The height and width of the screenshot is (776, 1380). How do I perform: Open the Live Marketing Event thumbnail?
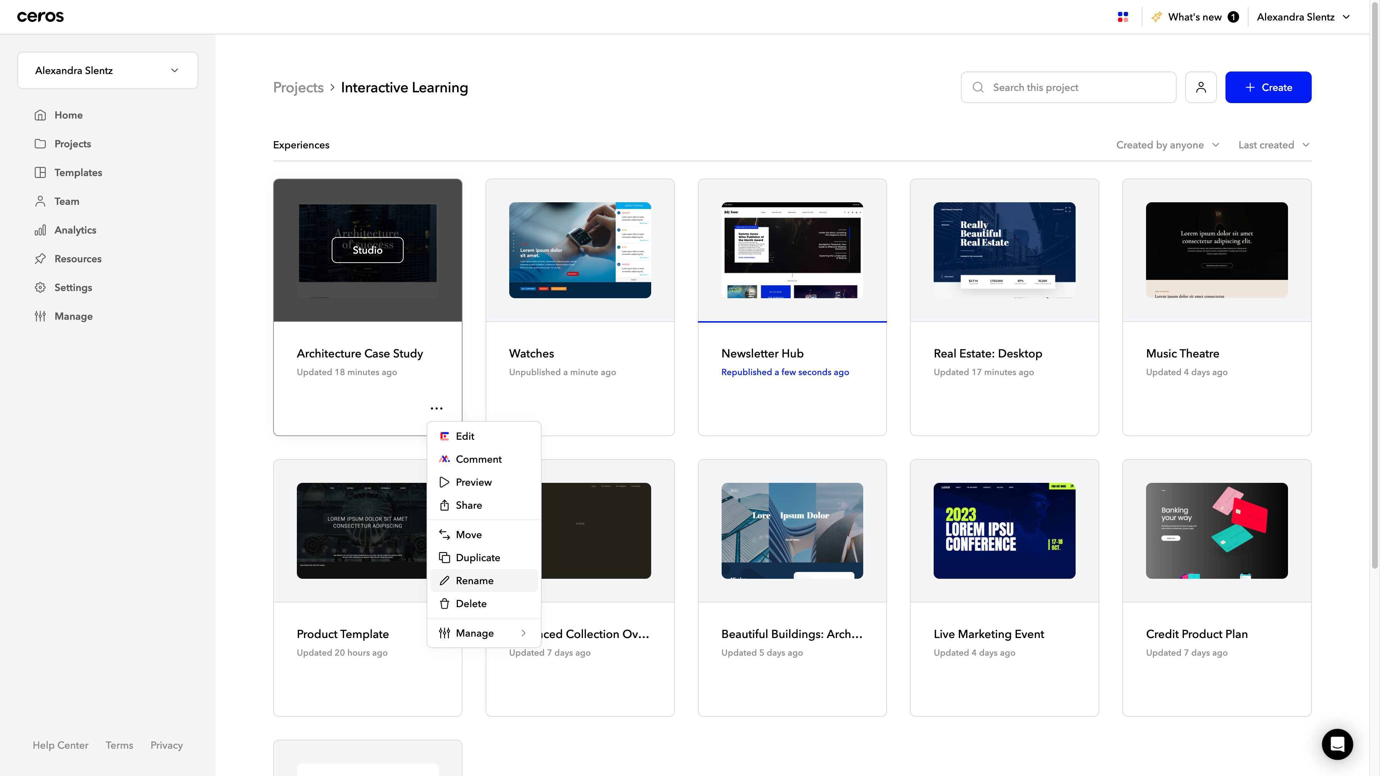pyautogui.click(x=1004, y=531)
